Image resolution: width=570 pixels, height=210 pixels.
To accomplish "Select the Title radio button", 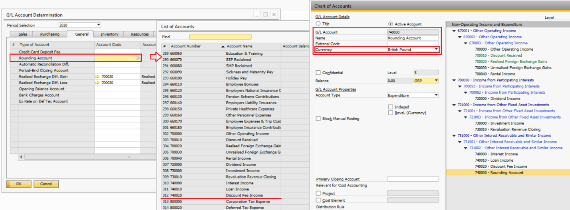I will pyautogui.click(x=318, y=24).
